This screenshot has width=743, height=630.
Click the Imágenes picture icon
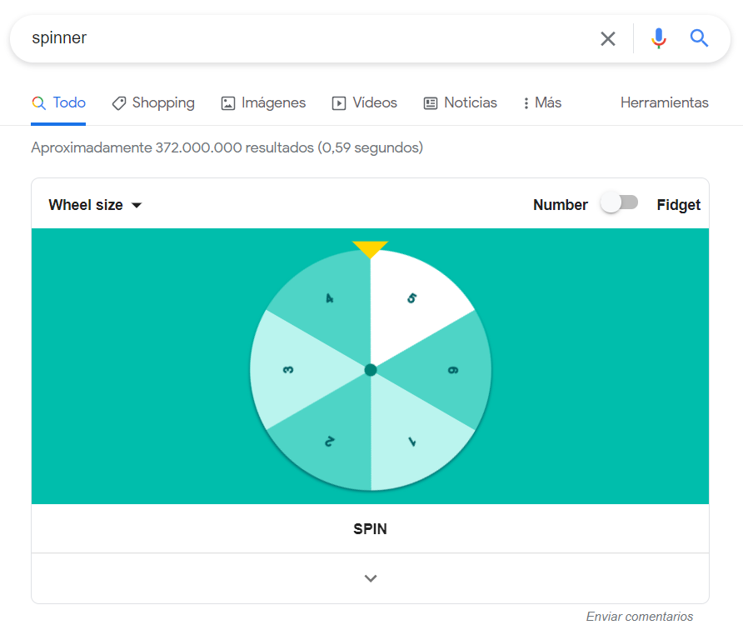pos(227,103)
